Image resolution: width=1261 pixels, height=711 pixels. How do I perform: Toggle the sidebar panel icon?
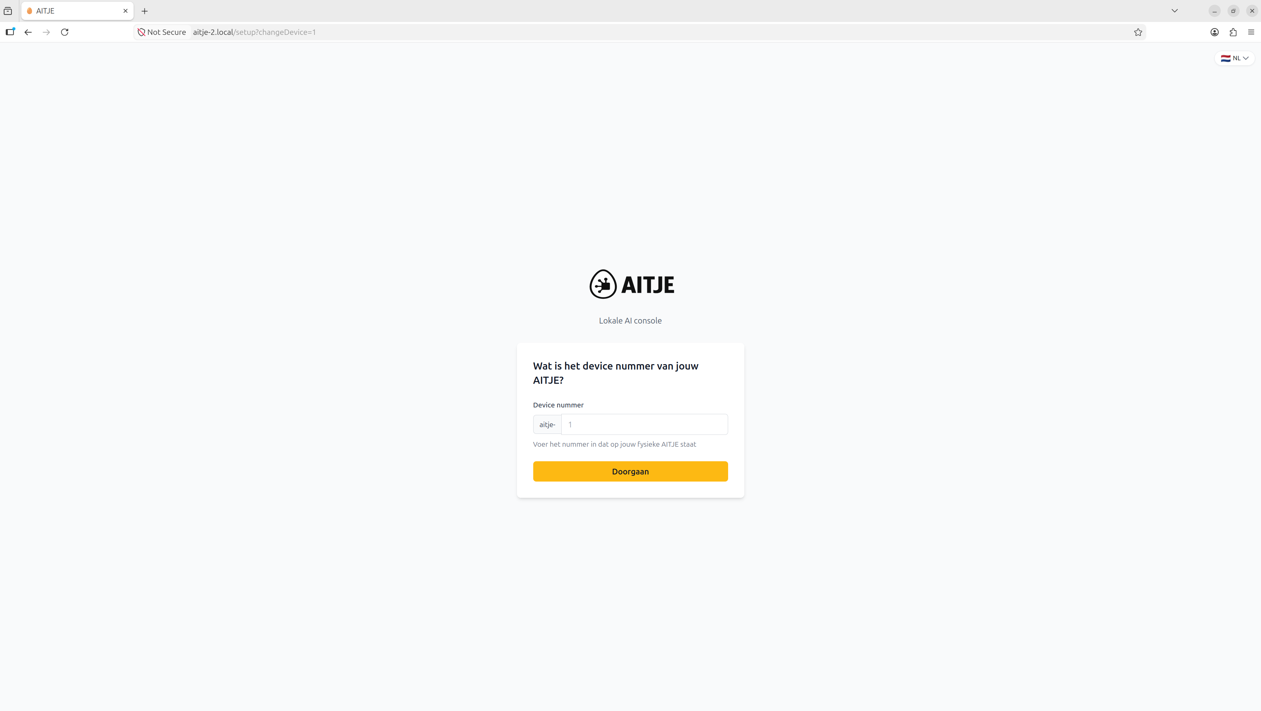point(10,32)
